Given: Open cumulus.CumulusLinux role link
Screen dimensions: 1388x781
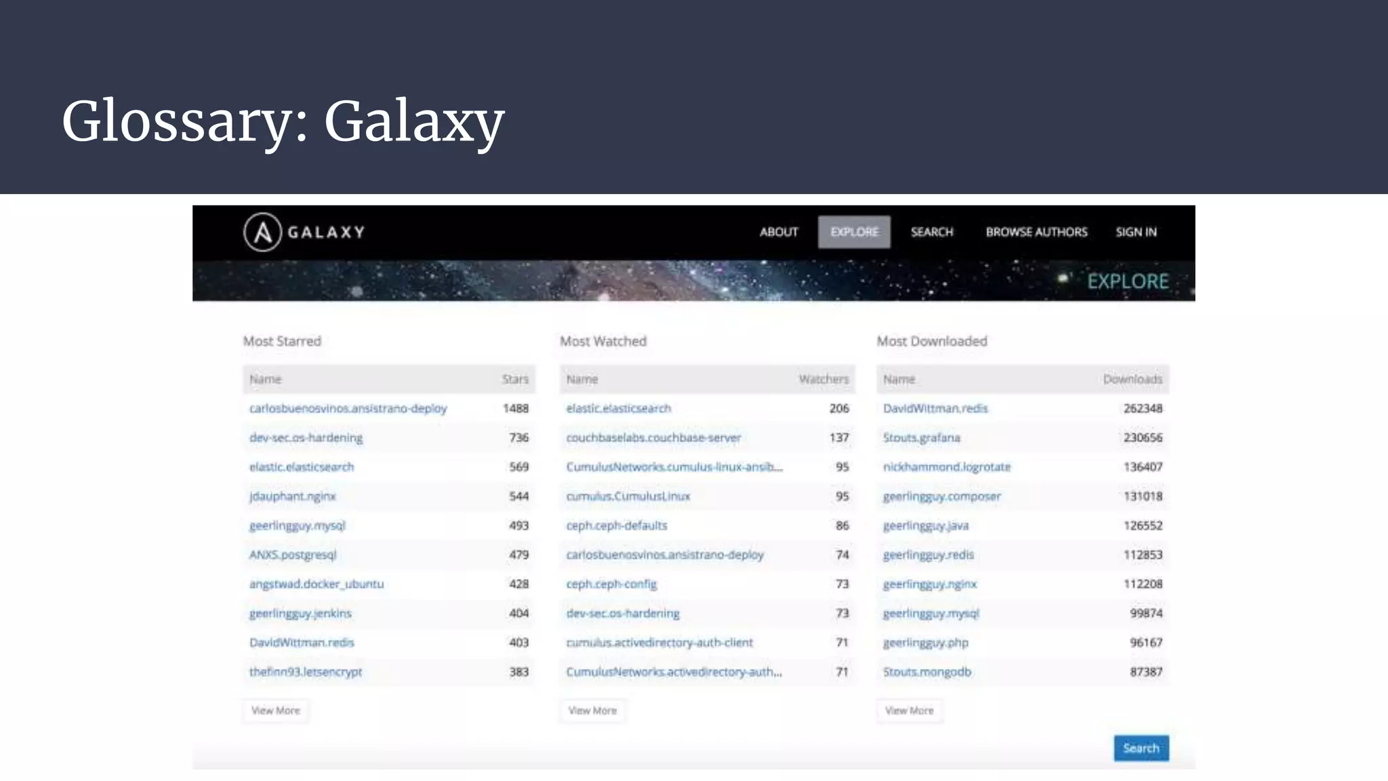Looking at the screenshot, I should tap(628, 496).
